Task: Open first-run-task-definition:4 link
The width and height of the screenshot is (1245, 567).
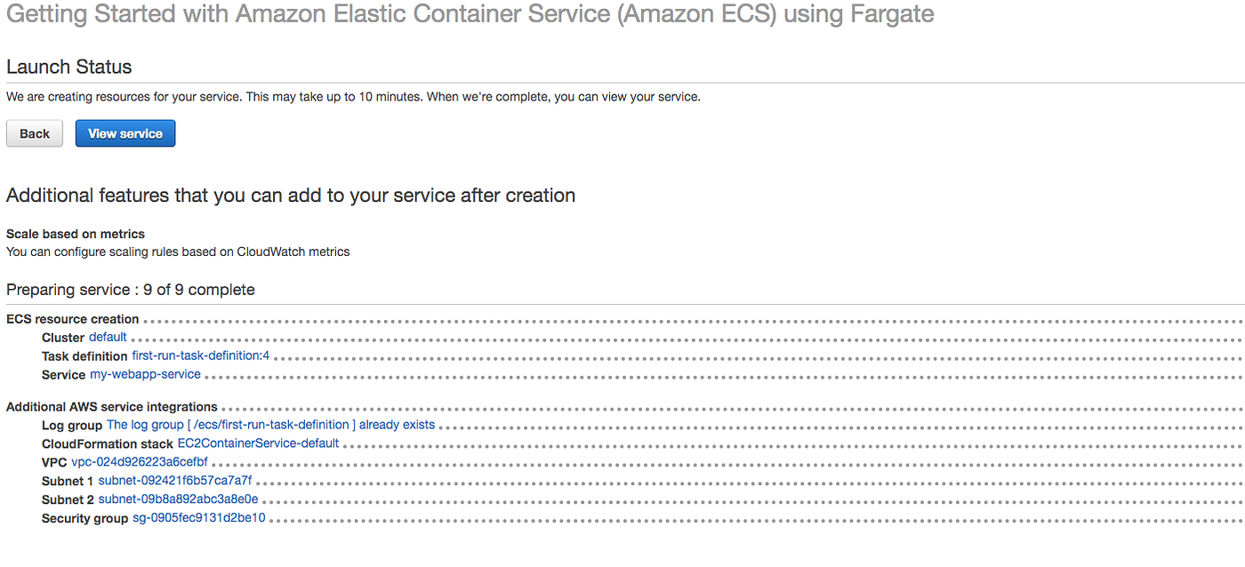Action: point(206,356)
